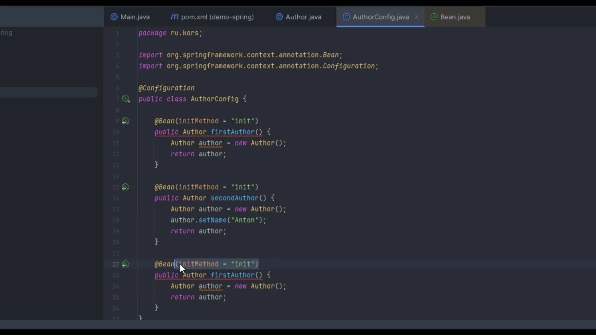Click the bean gutter icon on line 15

pos(125,187)
